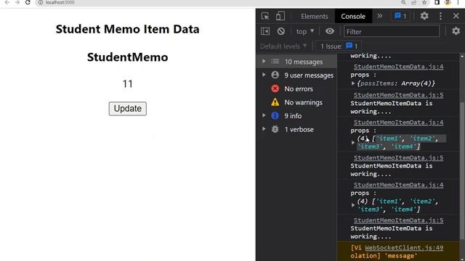Click the blue info circle icon
Screen dimensions: 465x261
click(x=275, y=115)
